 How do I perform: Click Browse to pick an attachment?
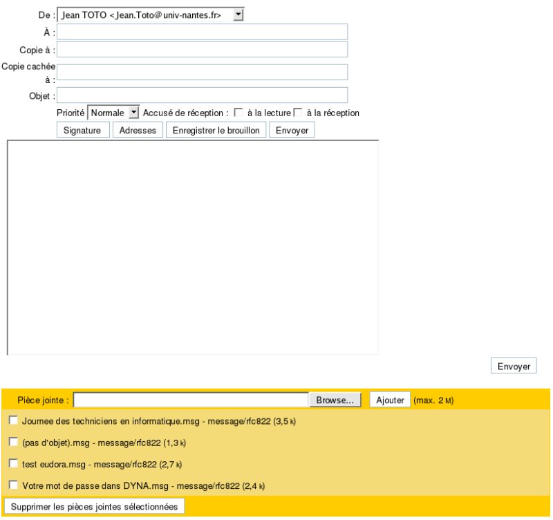click(335, 400)
